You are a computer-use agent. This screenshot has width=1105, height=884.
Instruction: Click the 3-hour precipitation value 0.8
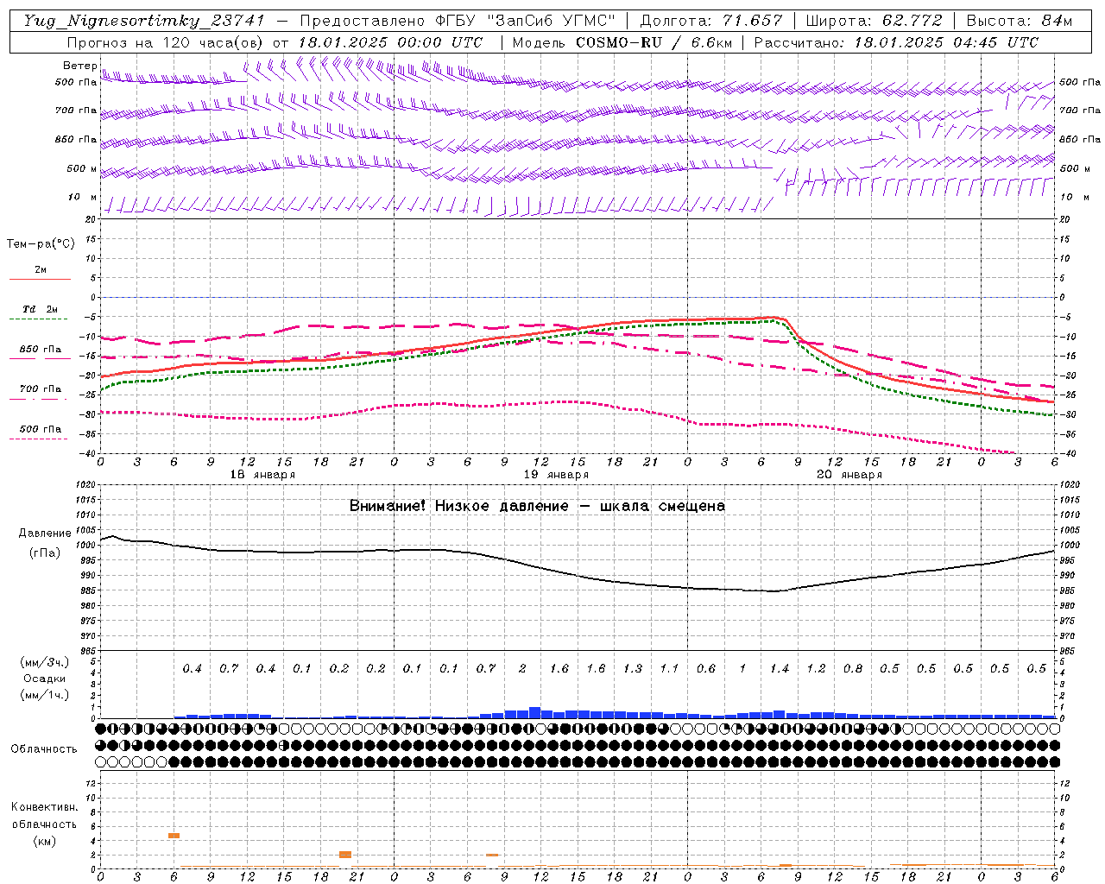tap(853, 668)
